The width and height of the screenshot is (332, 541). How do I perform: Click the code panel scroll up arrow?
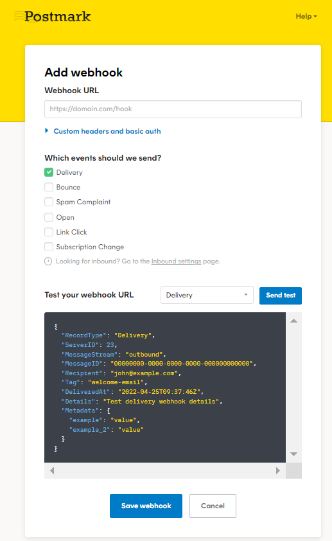(x=293, y=321)
